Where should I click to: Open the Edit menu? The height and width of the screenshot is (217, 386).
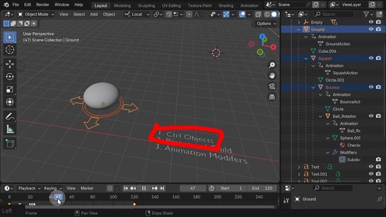[x=28, y=5]
